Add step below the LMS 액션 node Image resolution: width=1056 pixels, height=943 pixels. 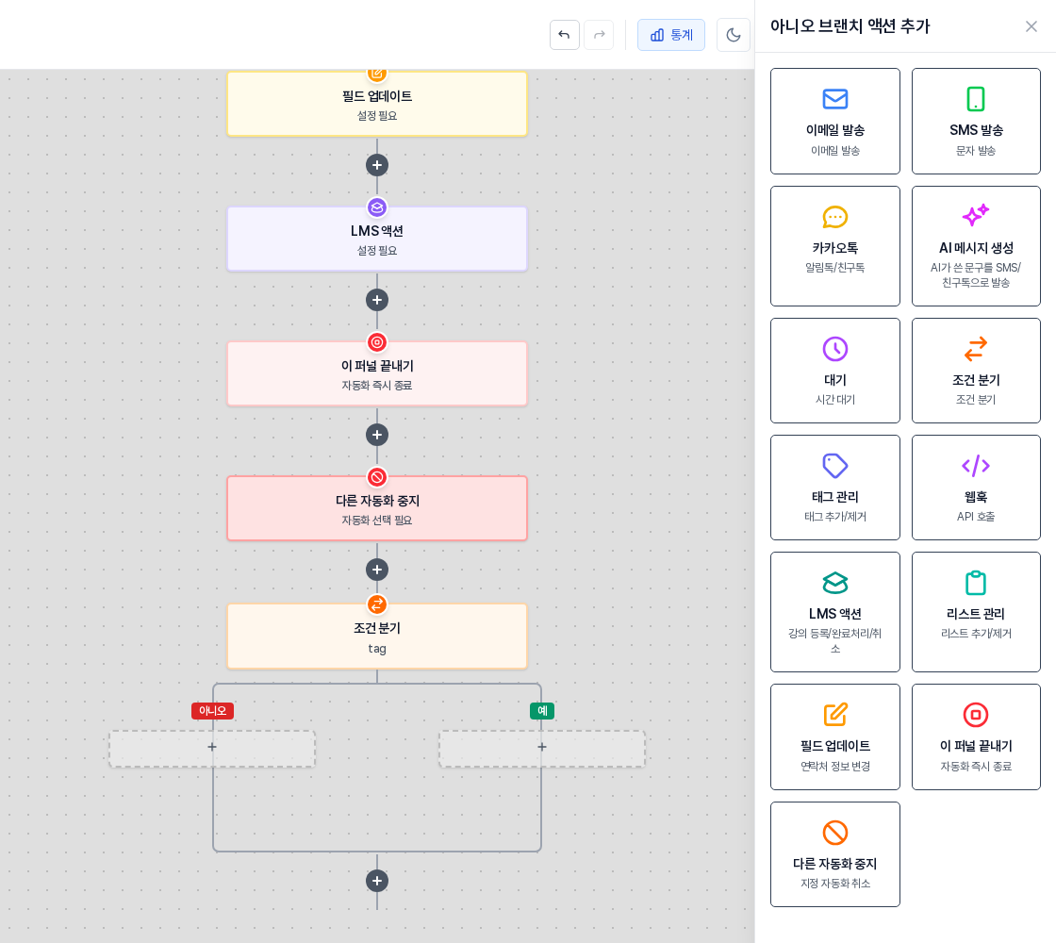(x=377, y=300)
